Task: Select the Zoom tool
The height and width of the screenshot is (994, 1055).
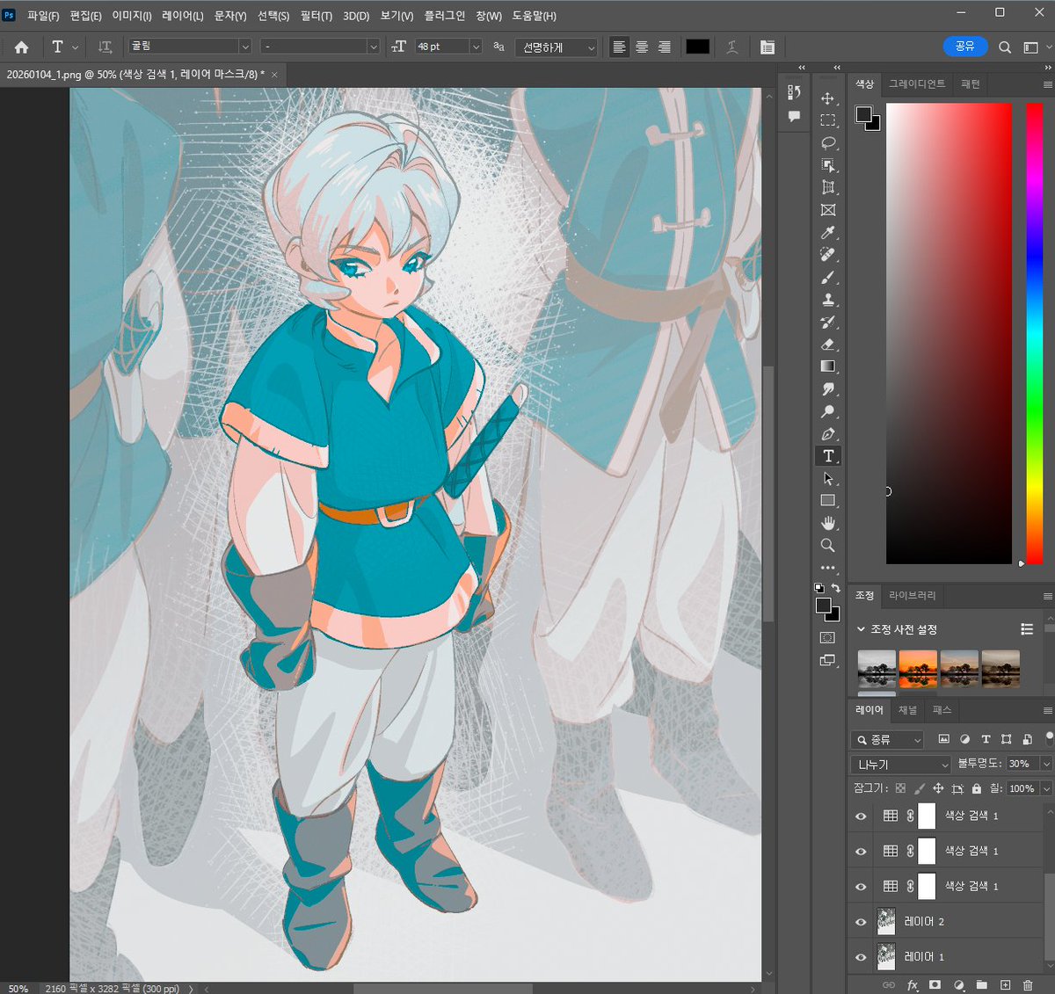Action: 827,546
